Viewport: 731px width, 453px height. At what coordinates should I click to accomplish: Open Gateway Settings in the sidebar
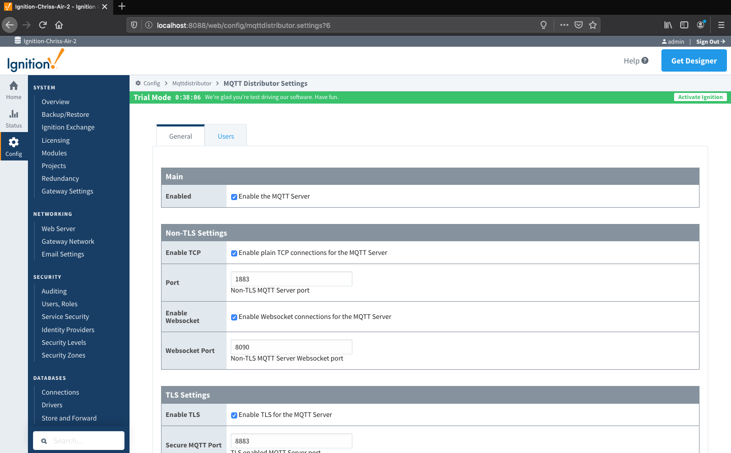coord(68,191)
